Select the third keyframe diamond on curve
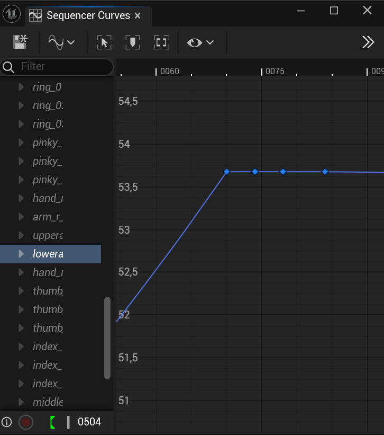This screenshot has height=435, width=384. coord(283,172)
